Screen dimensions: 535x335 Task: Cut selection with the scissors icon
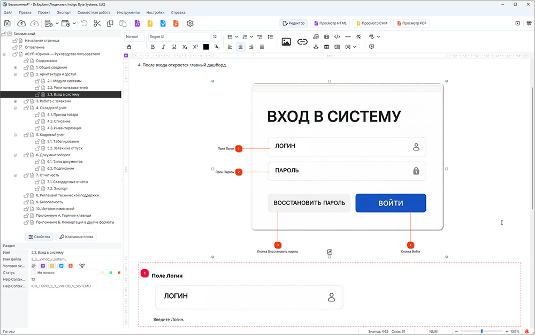pyautogui.click(x=97, y=23)
